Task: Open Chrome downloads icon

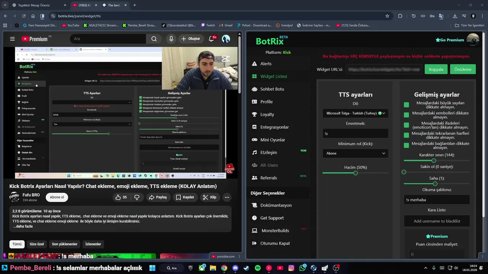Action: point(455,16)
